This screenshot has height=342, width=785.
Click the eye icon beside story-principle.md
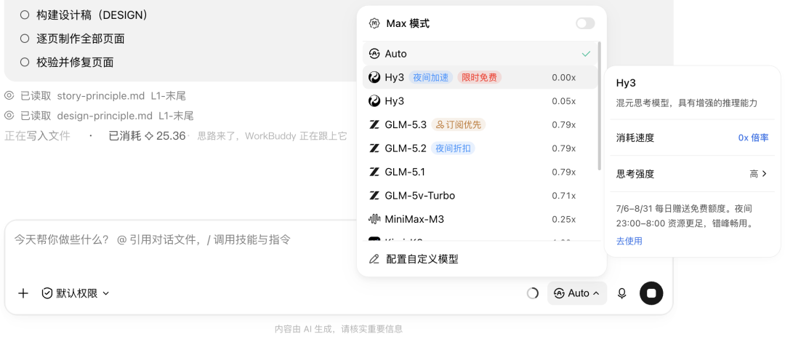click(x=9, y=96)
